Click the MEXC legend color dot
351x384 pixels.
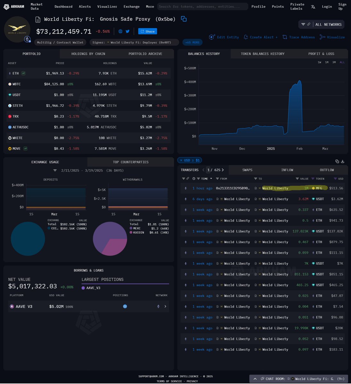[131, 228]
